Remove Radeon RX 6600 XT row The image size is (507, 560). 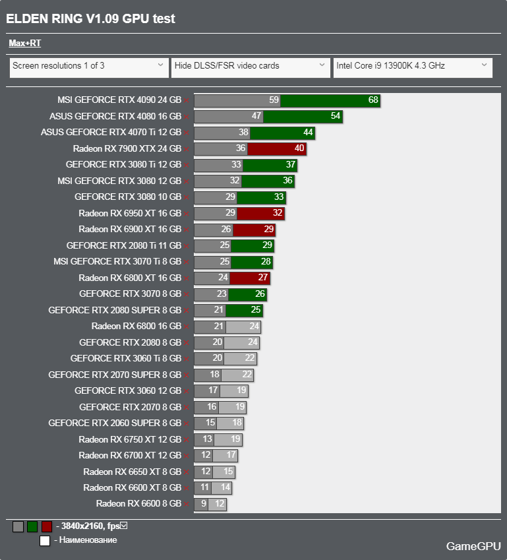(x=187, y=488)
